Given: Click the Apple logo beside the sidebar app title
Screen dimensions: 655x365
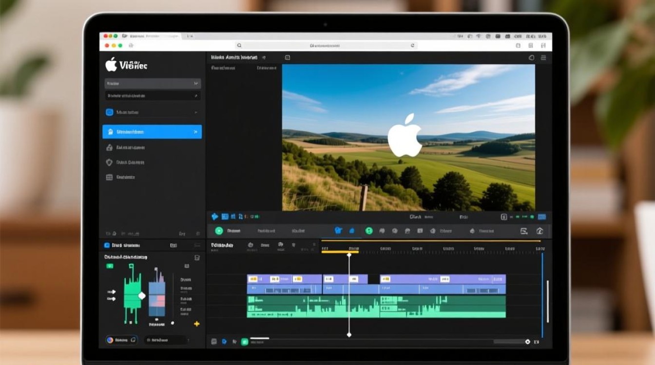Looking at the screenshot, I should (x=111, y=64).
